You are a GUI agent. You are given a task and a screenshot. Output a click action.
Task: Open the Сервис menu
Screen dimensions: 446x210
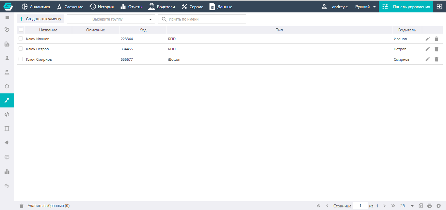pyautogui.click(x=192, y=7)
